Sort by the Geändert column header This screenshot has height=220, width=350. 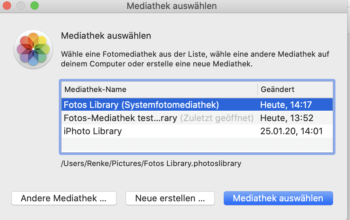278,90
